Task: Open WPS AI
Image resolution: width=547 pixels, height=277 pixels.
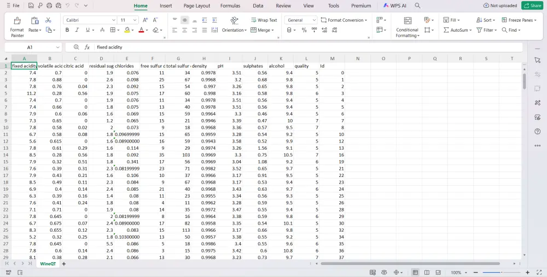Action: coord(394,5)
